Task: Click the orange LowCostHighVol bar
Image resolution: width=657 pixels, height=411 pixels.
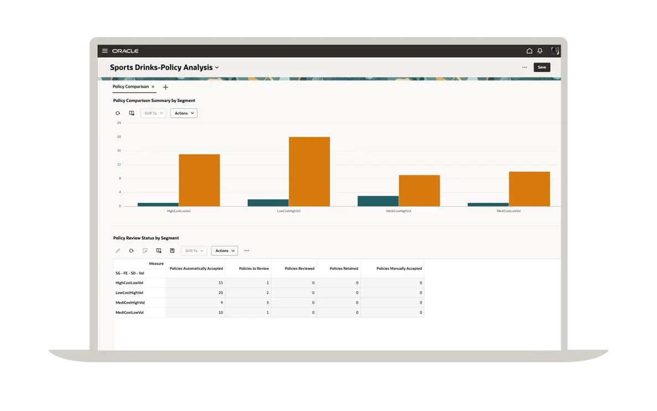Action: pyautogui.click(x=309, y=172)
